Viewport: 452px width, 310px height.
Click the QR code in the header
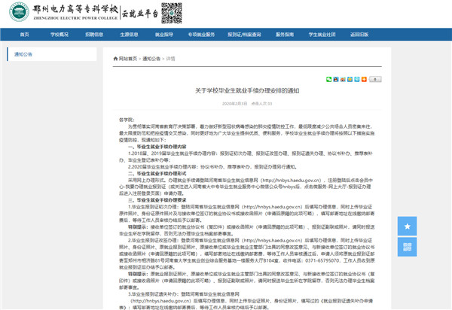[x=172, y=13]
